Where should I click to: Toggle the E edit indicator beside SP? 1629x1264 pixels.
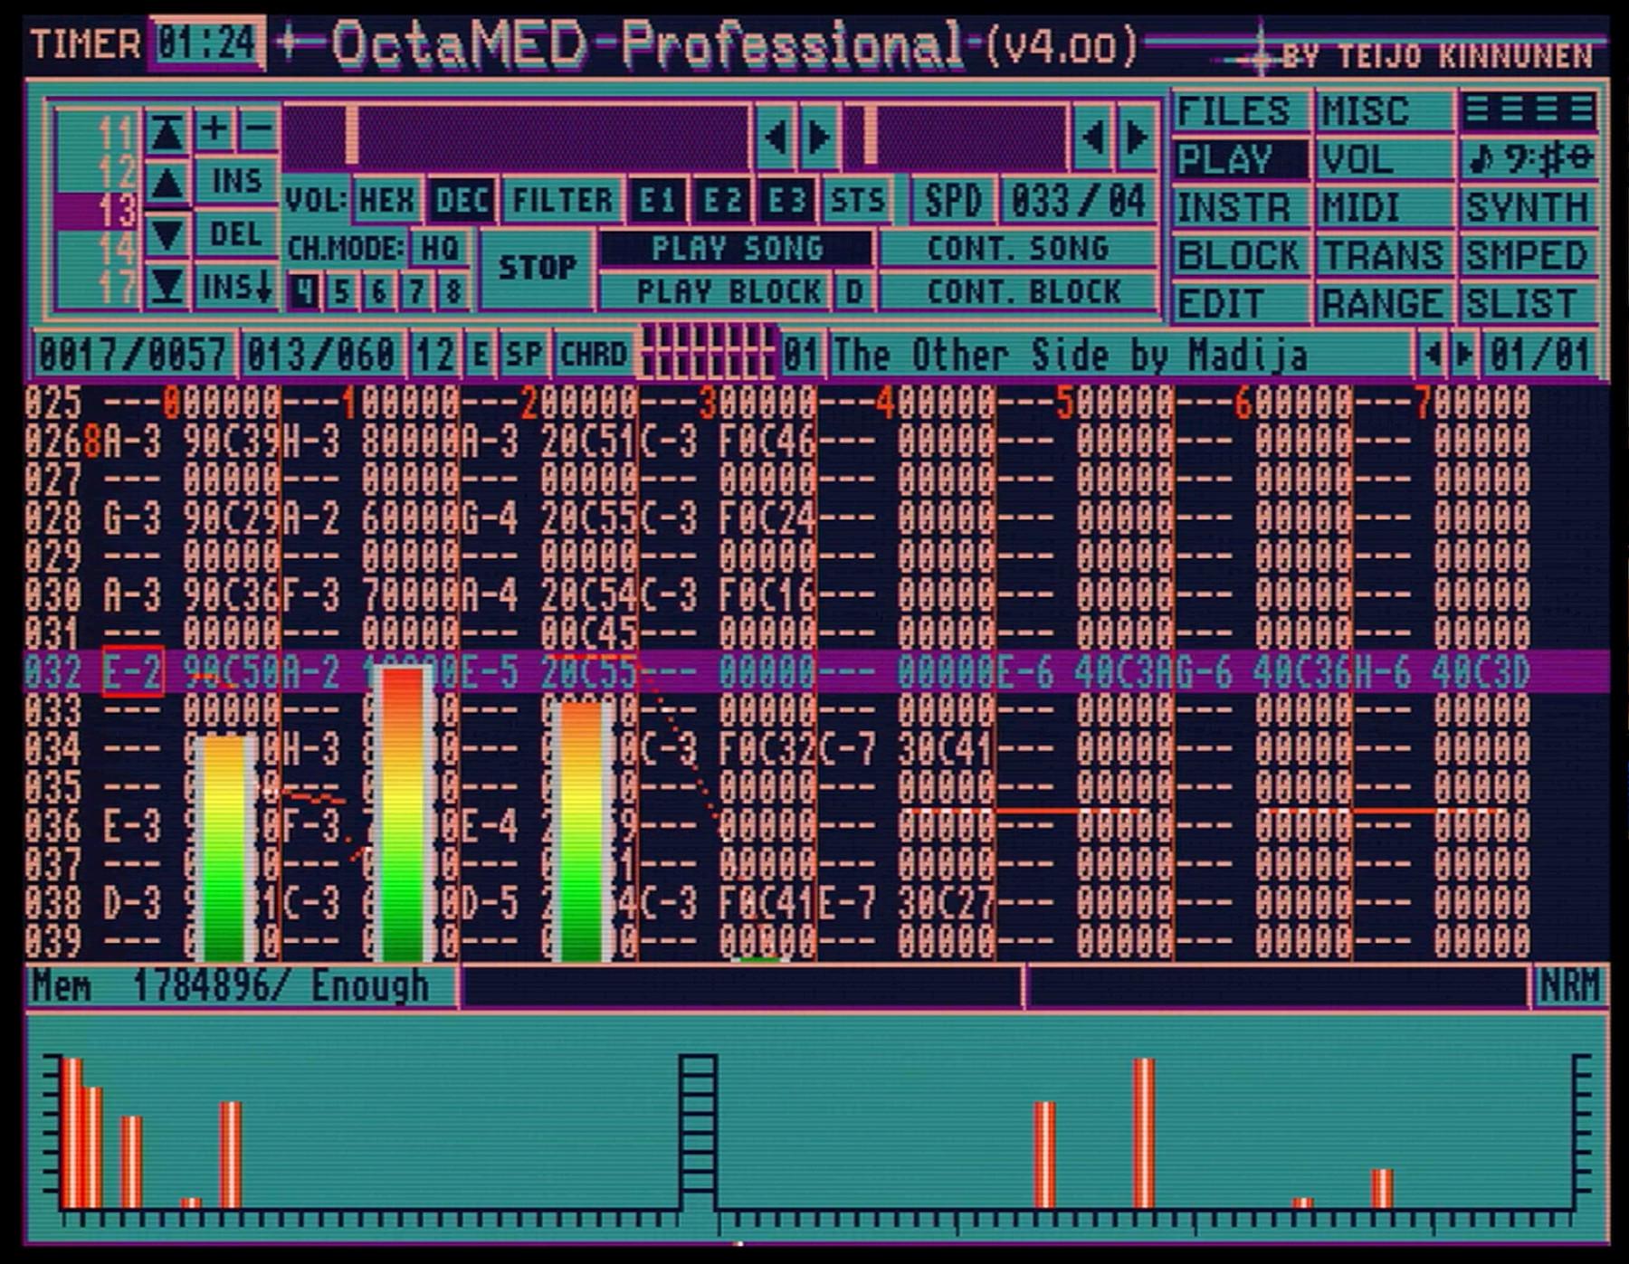click(x=480, y=354)
